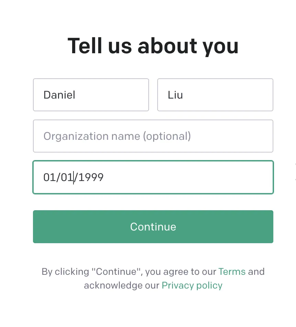
Task: Click directly on the surname text Liu
Action: point(175,95)
